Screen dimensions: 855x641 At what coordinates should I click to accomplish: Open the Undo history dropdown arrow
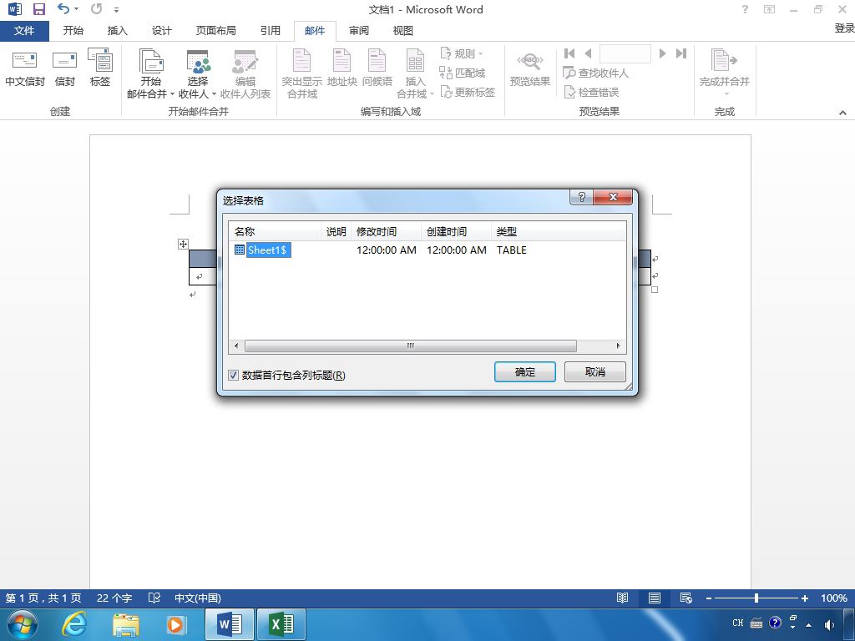click(x=76, y=9)
